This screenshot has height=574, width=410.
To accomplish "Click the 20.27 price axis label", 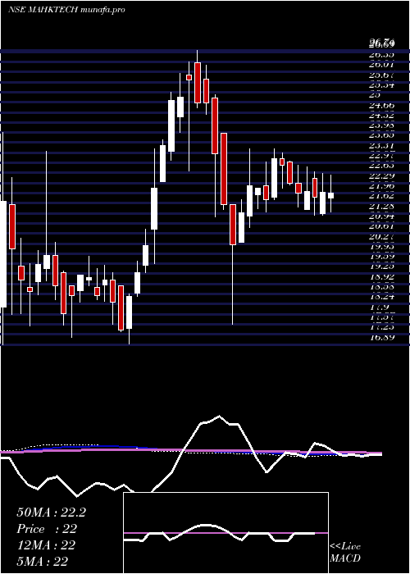I will [x=382, y=237].
